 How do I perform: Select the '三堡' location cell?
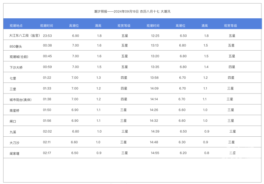(x=13, y=89)
